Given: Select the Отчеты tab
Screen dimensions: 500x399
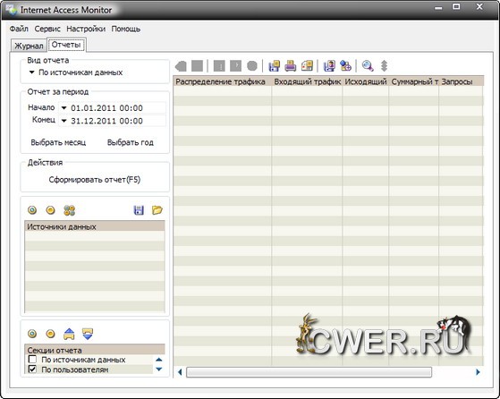Looking at the screenshot, I should [66, 45].
